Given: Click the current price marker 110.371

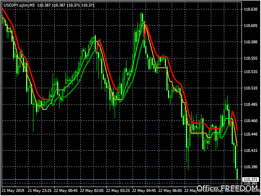Looking at the screenshot, I should [x=250, y=180].
